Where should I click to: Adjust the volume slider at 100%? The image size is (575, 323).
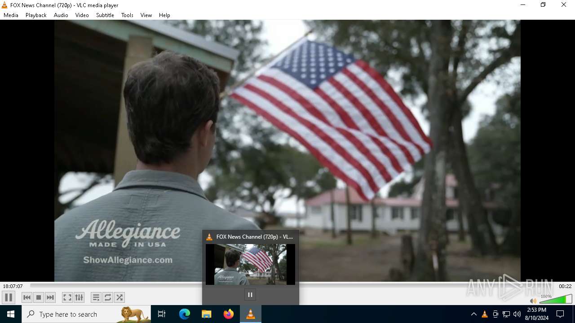coord(556,299)
